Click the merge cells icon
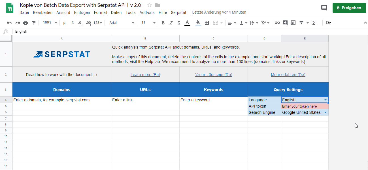This screenshot has height=170, width=368. 215,23
